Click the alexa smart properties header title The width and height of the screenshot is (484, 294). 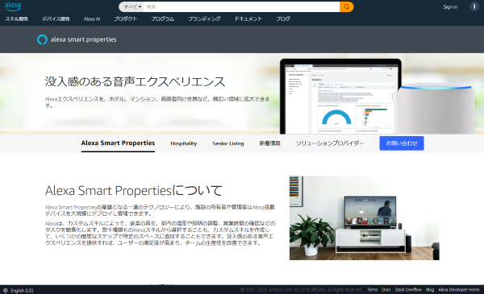pos(83,39)
